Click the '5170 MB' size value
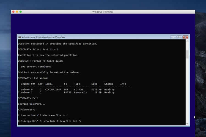This screenshot has height=137, width=206. (x=97, y=90)
